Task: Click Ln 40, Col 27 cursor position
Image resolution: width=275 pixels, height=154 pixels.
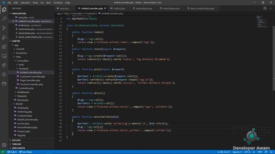Action: 223,152
